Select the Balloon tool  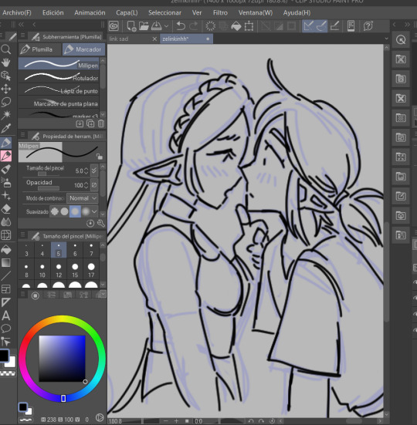[x=5, y=329]
